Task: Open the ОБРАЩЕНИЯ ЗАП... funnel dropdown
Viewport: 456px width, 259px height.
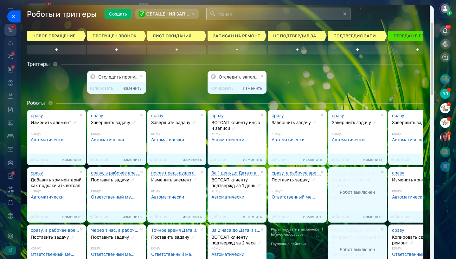Action: pos(167,14)
